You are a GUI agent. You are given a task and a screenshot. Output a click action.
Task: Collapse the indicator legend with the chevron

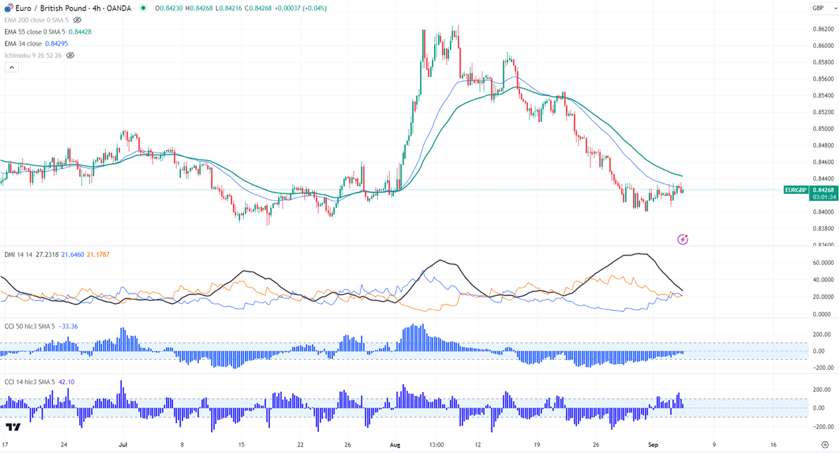click(x=12, y=67)
